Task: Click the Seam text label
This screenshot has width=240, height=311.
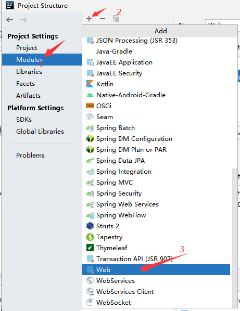Action: point(105,117)
